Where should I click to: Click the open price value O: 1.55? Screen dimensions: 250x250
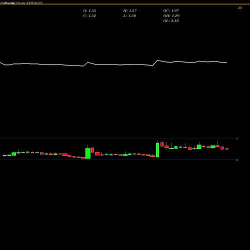[89, 11]
